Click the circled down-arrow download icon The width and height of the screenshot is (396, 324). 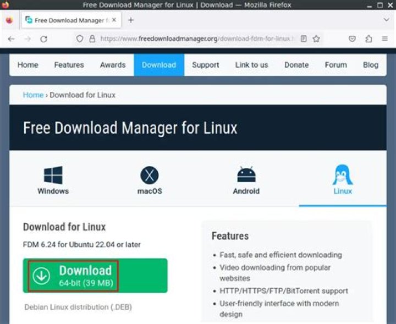tap(41, 276)
